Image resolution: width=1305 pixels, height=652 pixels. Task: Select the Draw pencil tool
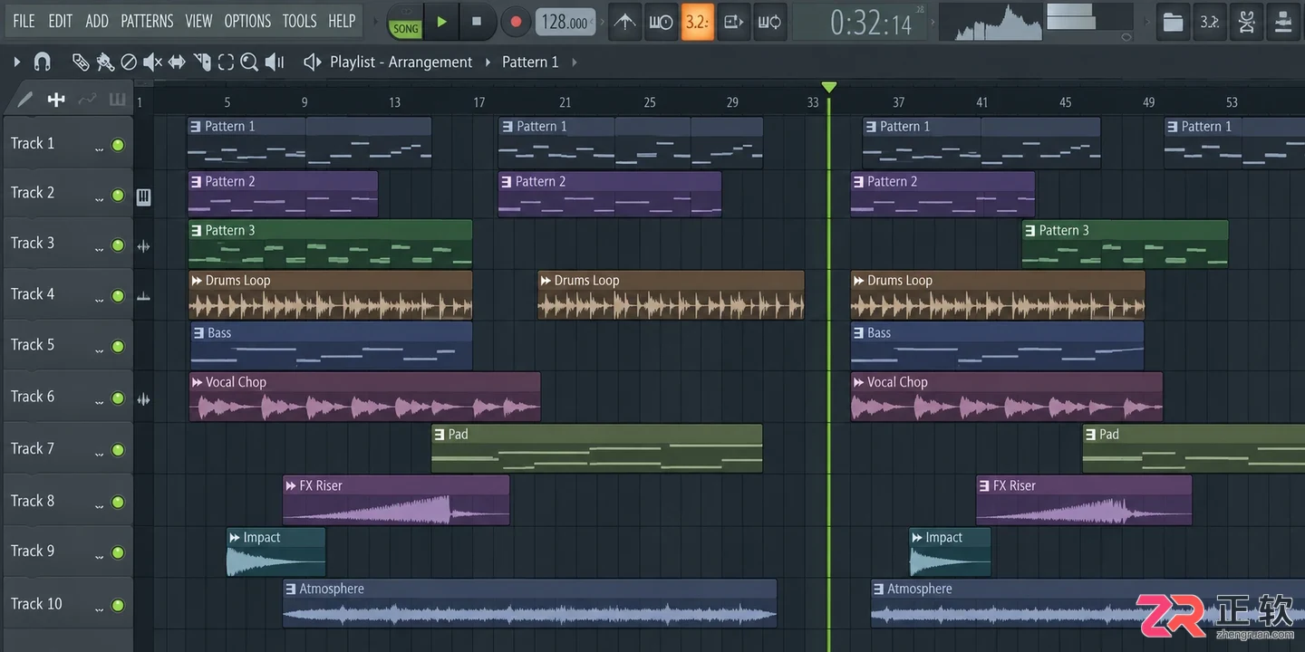pyautogui.click(x=81, y=62)
